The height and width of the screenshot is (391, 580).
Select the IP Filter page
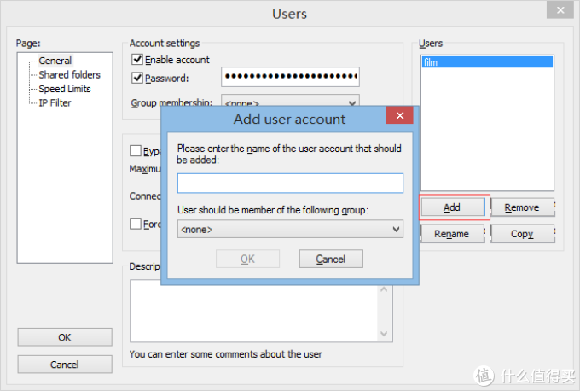(55, 102)
